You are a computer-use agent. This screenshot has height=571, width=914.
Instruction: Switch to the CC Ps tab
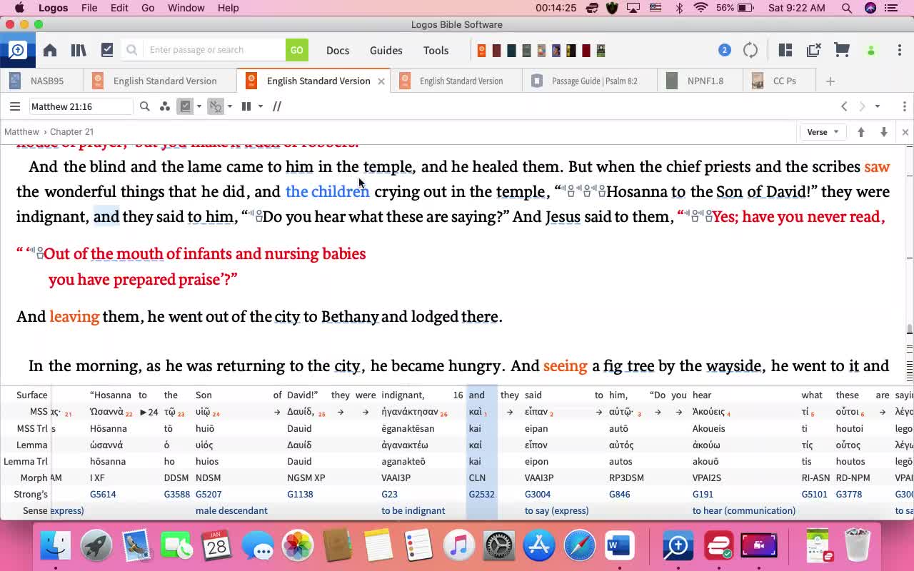(778, 81)
